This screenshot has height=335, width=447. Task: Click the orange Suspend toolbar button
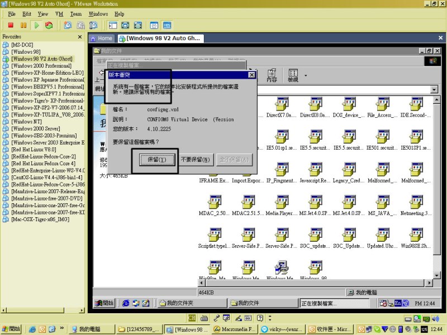click(23, 25)
